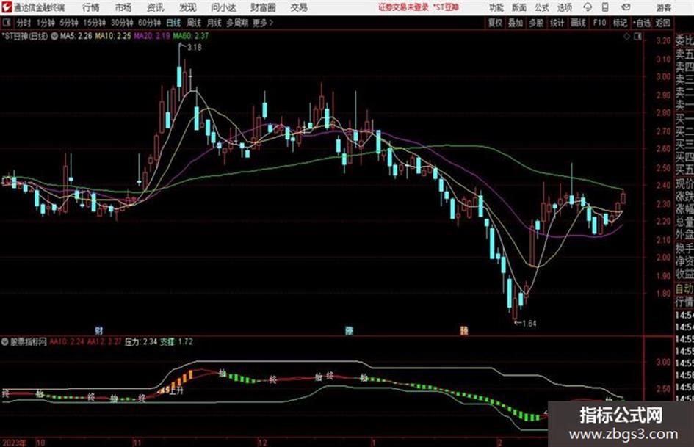This screenshot has width=694, height=447.
Task: Open the 资讯 menu
Action: pos(156,7)
